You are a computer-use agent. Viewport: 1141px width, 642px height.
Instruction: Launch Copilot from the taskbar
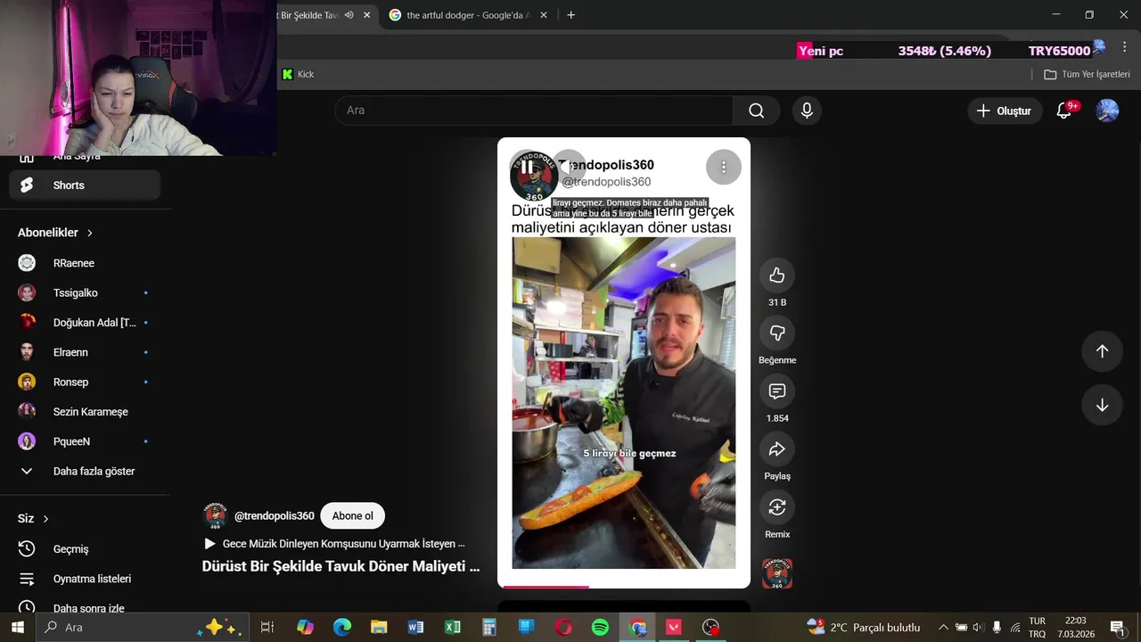pos(305,628)
